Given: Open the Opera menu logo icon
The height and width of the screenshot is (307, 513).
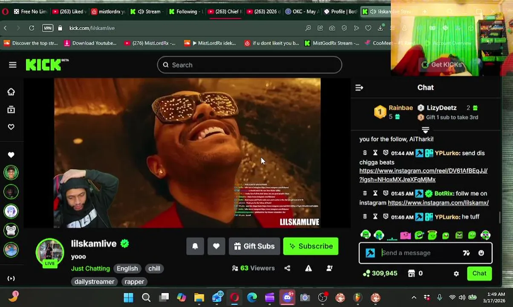Looking at the screenshot, I should [5, 12].
